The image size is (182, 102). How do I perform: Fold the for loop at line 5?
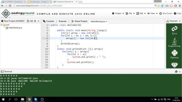[49, 36]
